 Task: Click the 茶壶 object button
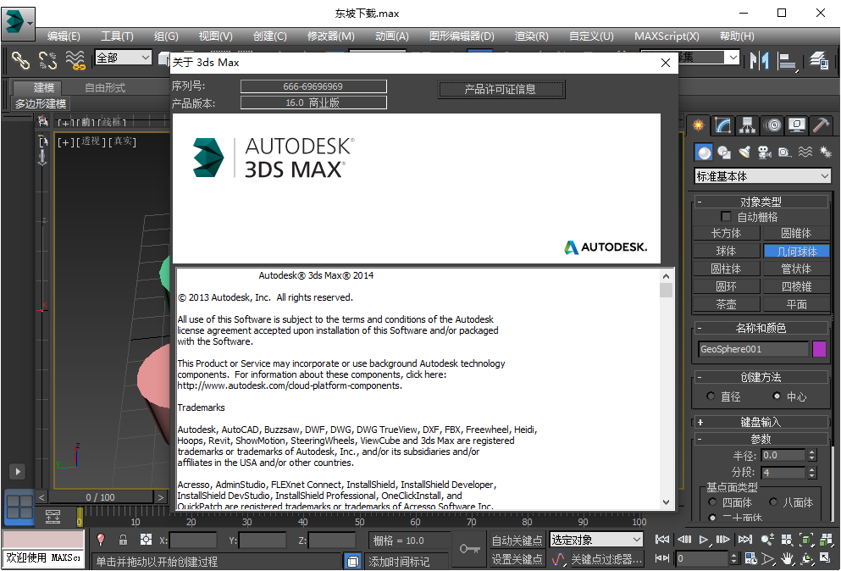[x=726, y=304]
